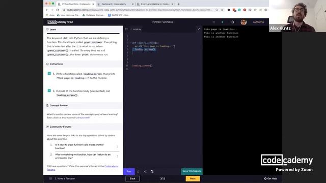The width and height of the screenshot is (326, 183).
Task: Click the highlighted loading_screen() line in editor
Action: [x=144, y=49]
